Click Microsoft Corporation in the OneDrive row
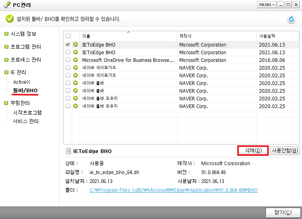Image resolution: width=302 pixels, height=219 pixels. pyautogui.click(x=203, y=60)
